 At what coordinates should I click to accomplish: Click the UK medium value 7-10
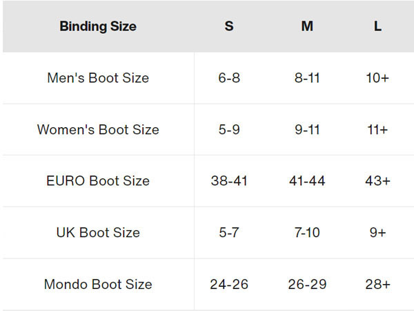click(x=307, y=233)
